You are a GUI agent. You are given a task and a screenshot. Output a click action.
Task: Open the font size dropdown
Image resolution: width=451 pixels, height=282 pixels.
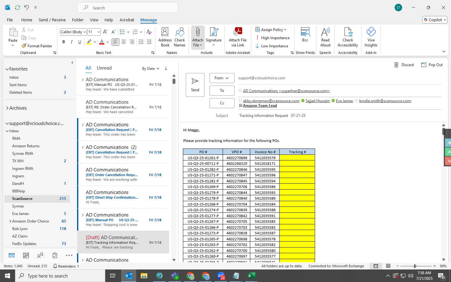click(x=99, y=32)
